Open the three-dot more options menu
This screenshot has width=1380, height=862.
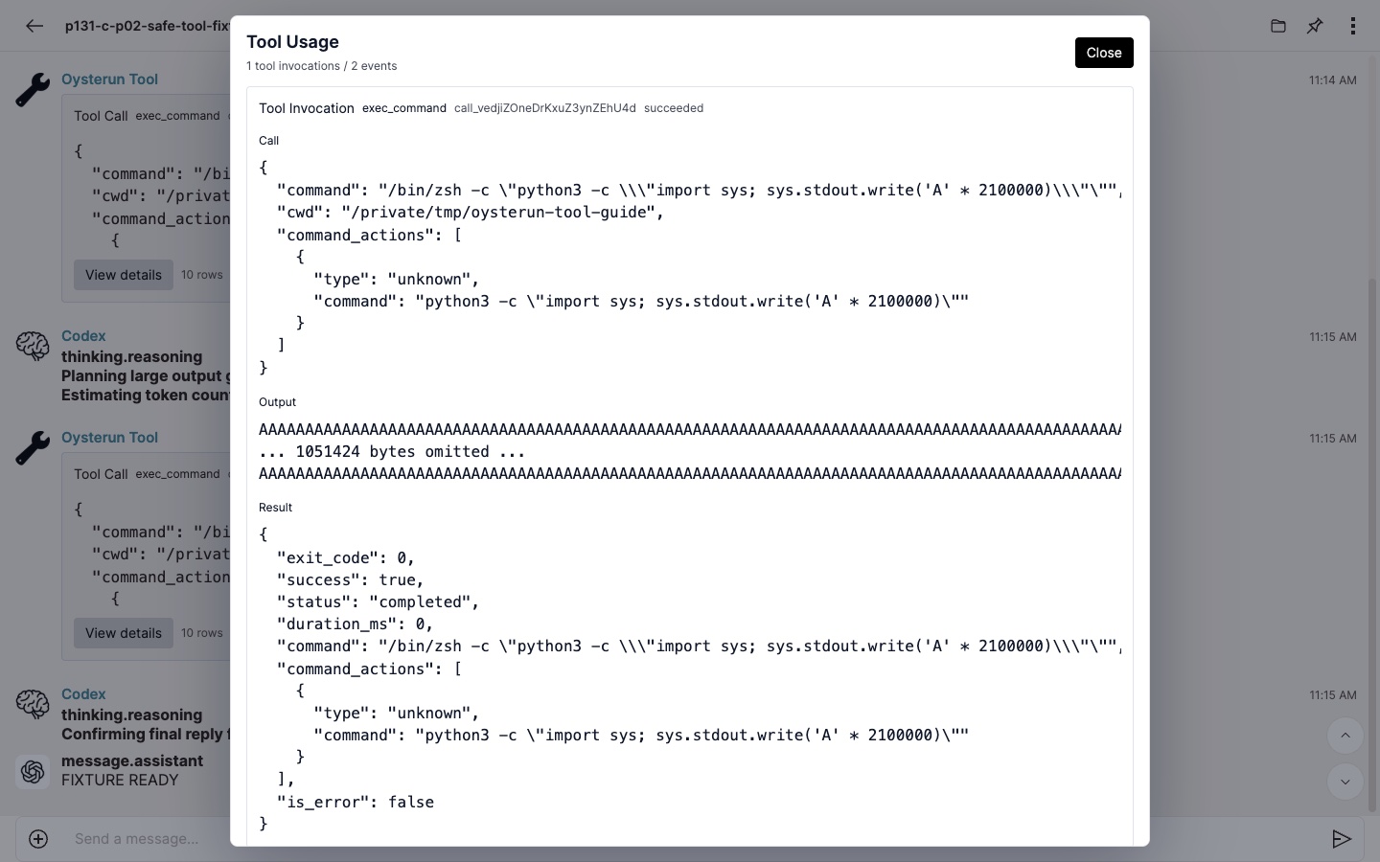click(1352, 26)
